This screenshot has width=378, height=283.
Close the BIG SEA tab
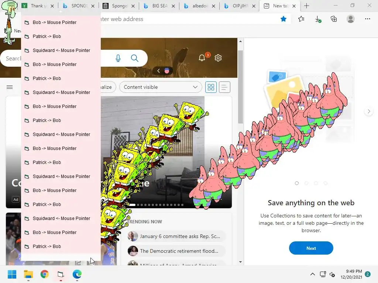pos(173,6)
